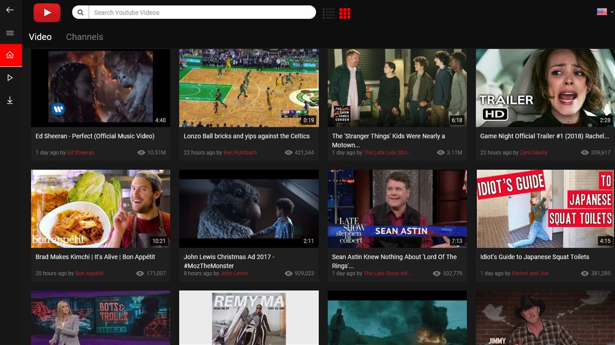Viewport: 615px width, 345px height.
Task: Open the Bon Appétit channel link
Action: click(x=89, y=273)
